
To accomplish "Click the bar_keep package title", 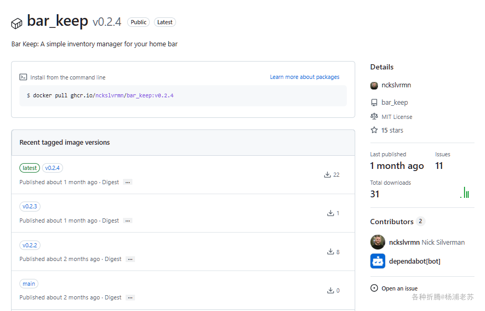I will point(57,21).
